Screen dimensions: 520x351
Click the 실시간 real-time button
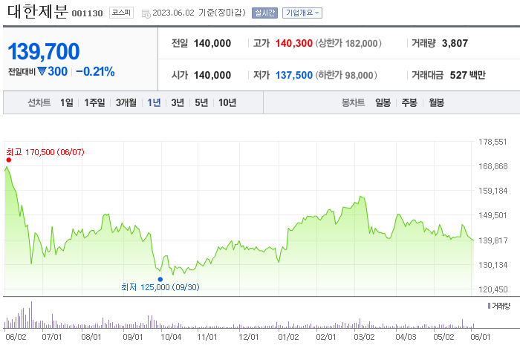(264, 13)
